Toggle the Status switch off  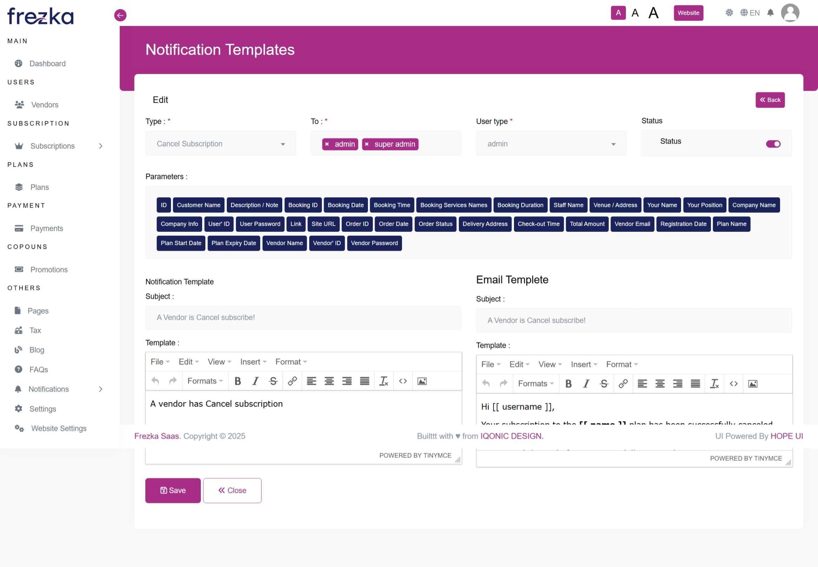[773, 144]
